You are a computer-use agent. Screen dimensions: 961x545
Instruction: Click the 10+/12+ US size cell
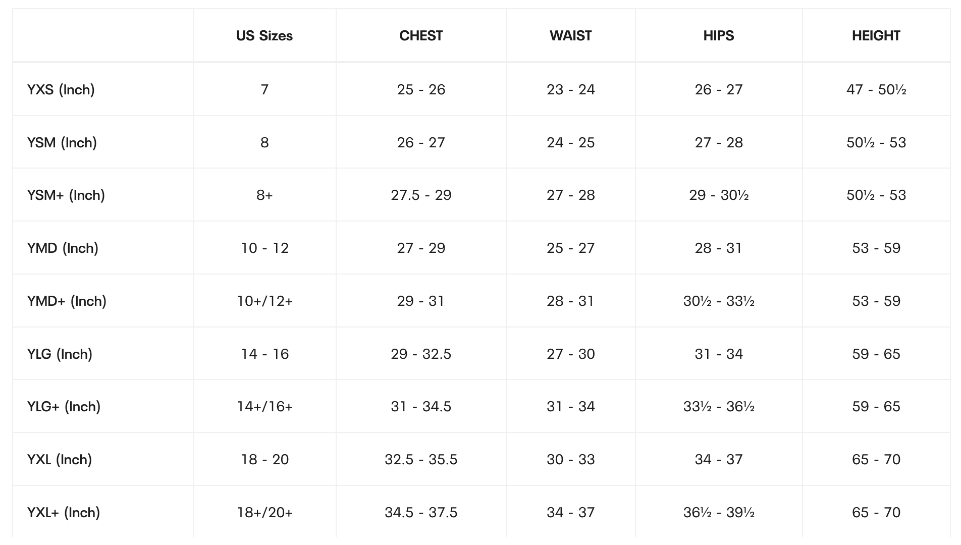264,301
